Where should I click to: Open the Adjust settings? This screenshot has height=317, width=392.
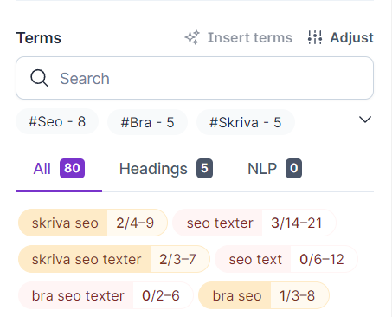tap(341, 37)
